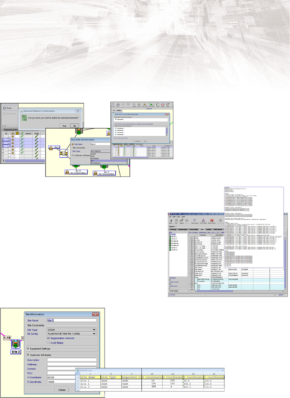Click Cancel in Reverting To Greenfield dialog
This screenshot has width=290, height=398.
click(138, 141)
